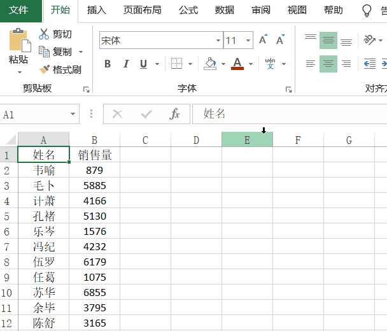Expand underline style dropdown arrow
Viewport: 387px width, 331px height.
[157, 64]
